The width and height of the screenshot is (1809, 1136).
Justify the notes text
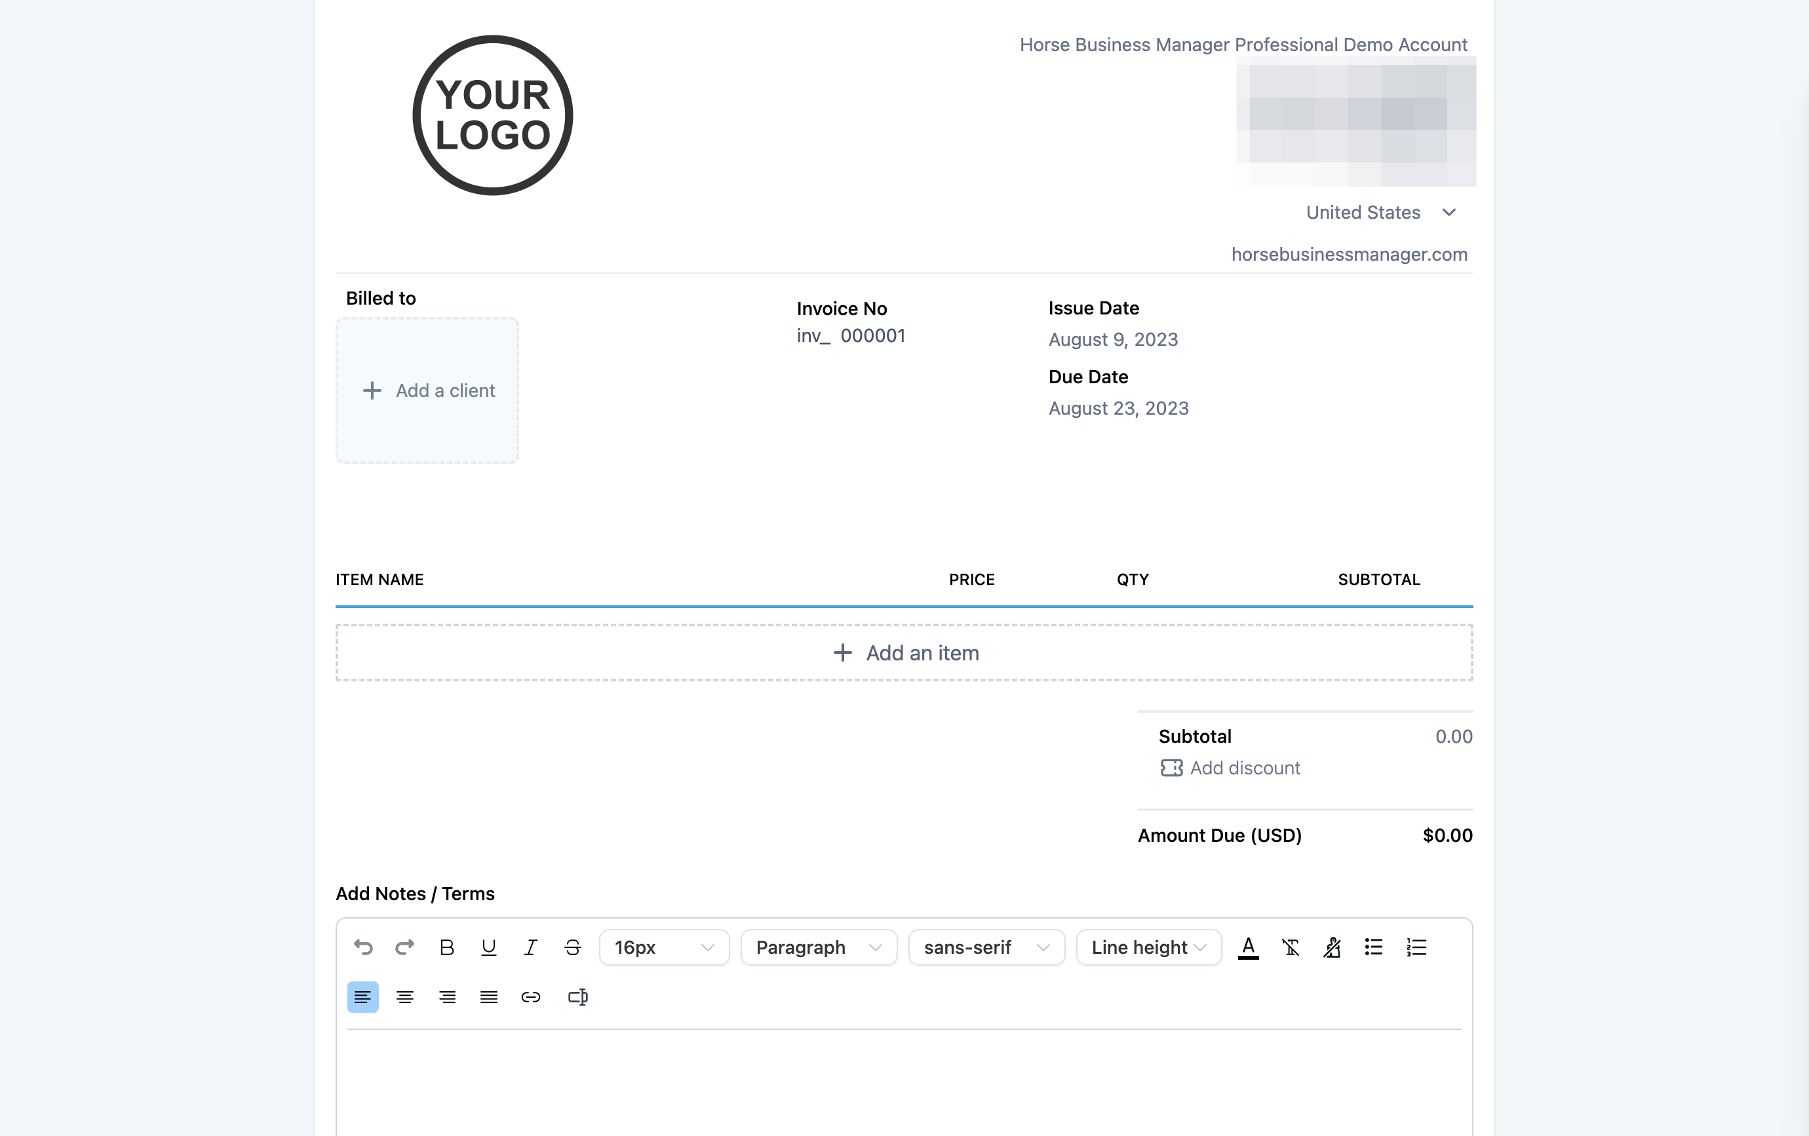(489, 997)
